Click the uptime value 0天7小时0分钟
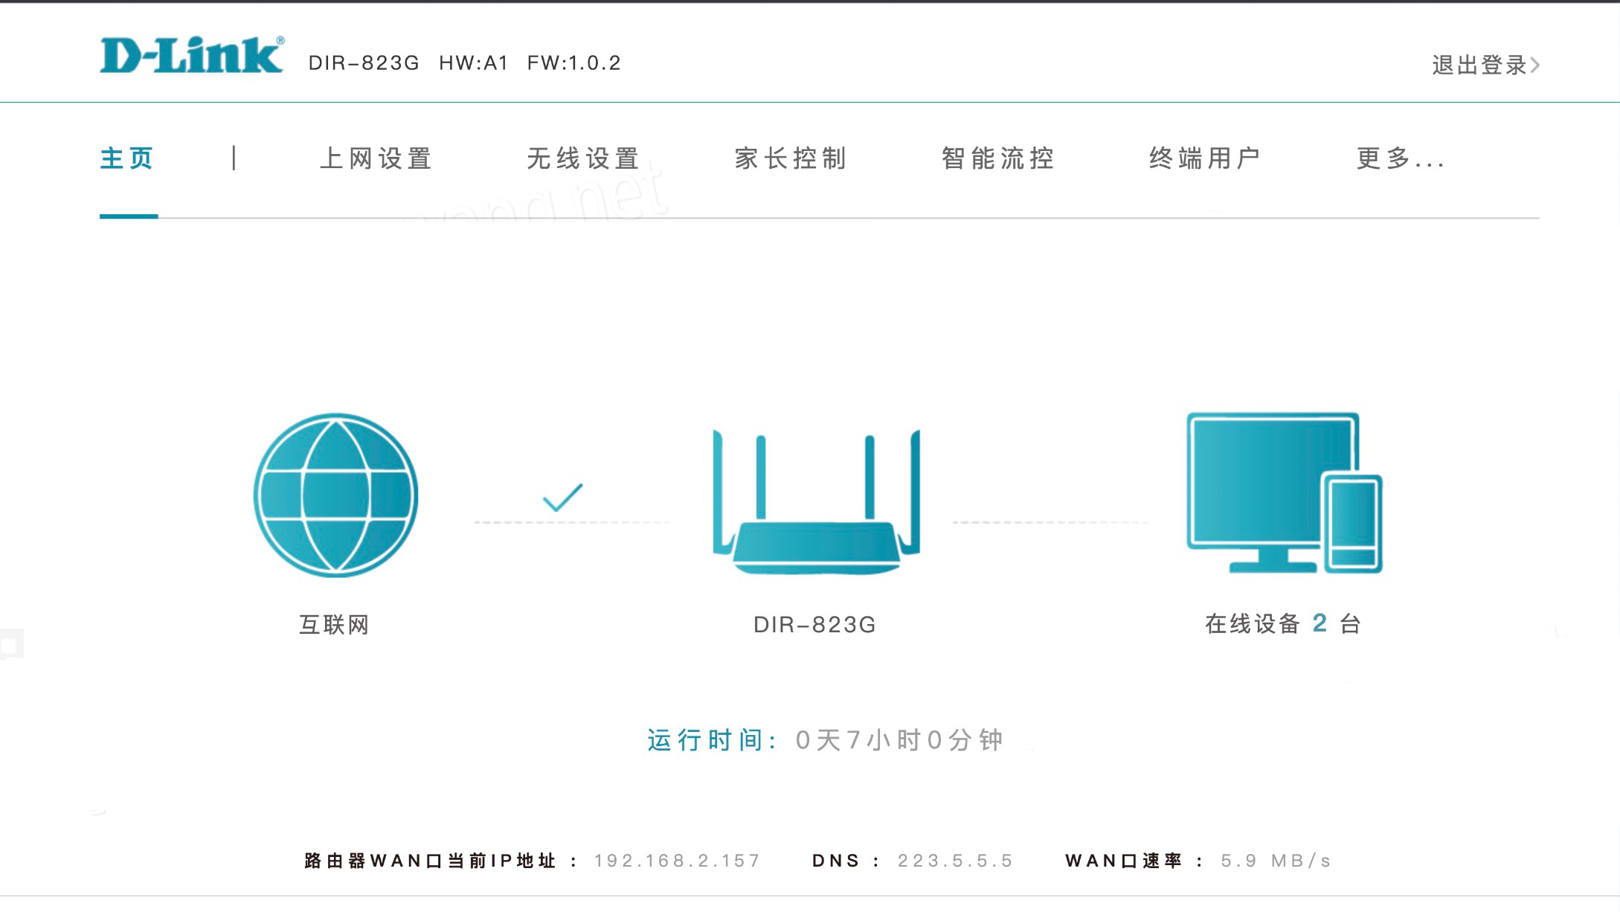The width and height of the screenshot is (1620, 912). (x=900, y=740)
